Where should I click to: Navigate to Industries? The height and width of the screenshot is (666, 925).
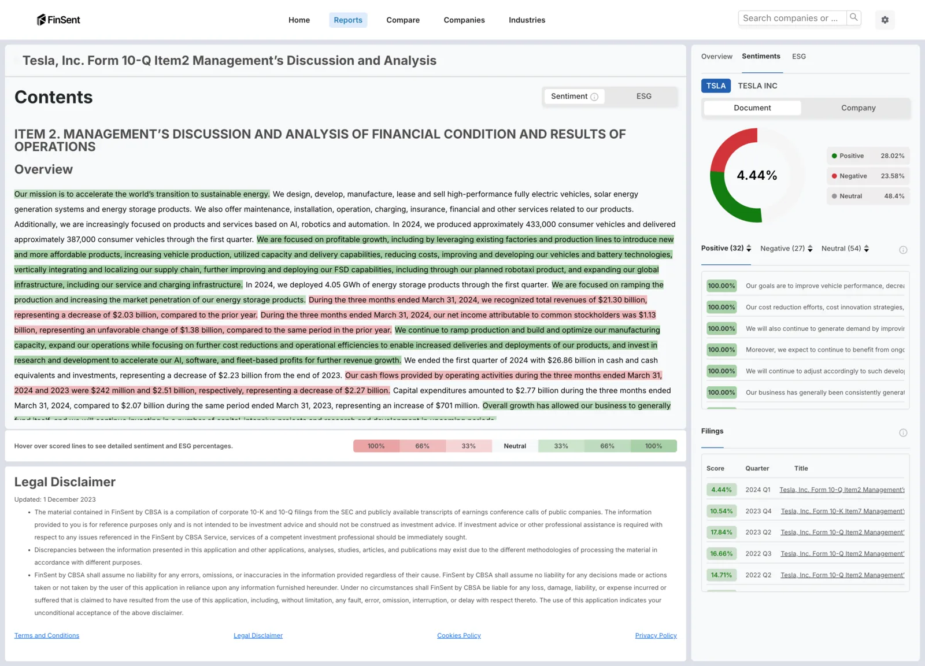[527, 20]
